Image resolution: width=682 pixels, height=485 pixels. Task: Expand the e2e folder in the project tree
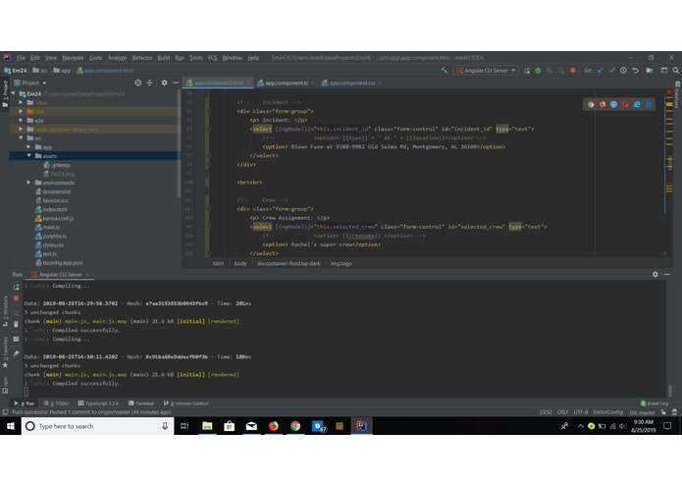[21, 121]
